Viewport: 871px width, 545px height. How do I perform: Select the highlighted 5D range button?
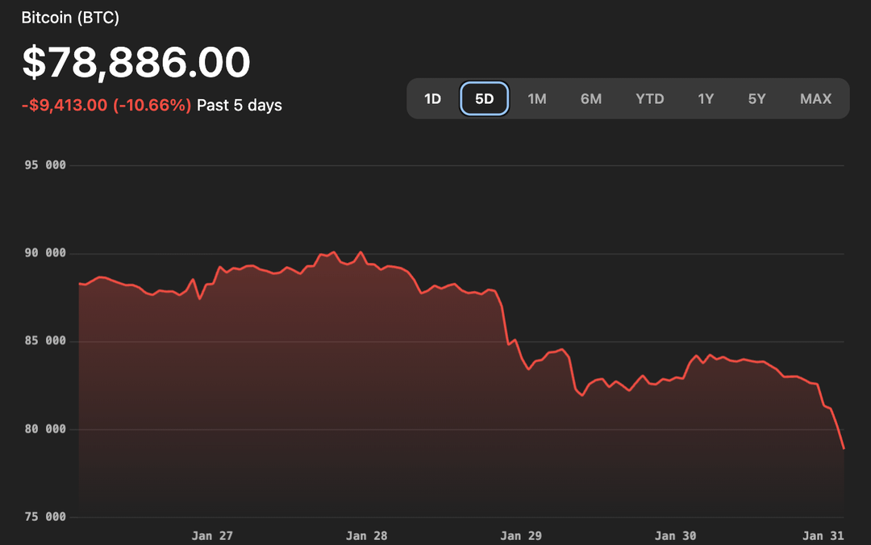point(484,98)
